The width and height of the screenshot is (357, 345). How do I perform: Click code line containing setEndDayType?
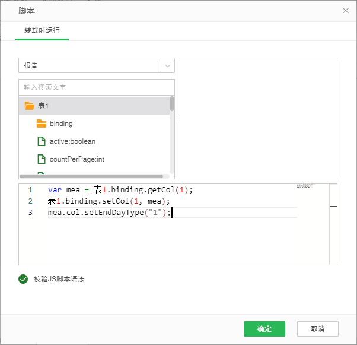pyautogui.click(x=109, y=213)
